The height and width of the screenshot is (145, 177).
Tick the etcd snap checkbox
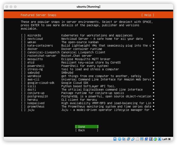[23, 63]
